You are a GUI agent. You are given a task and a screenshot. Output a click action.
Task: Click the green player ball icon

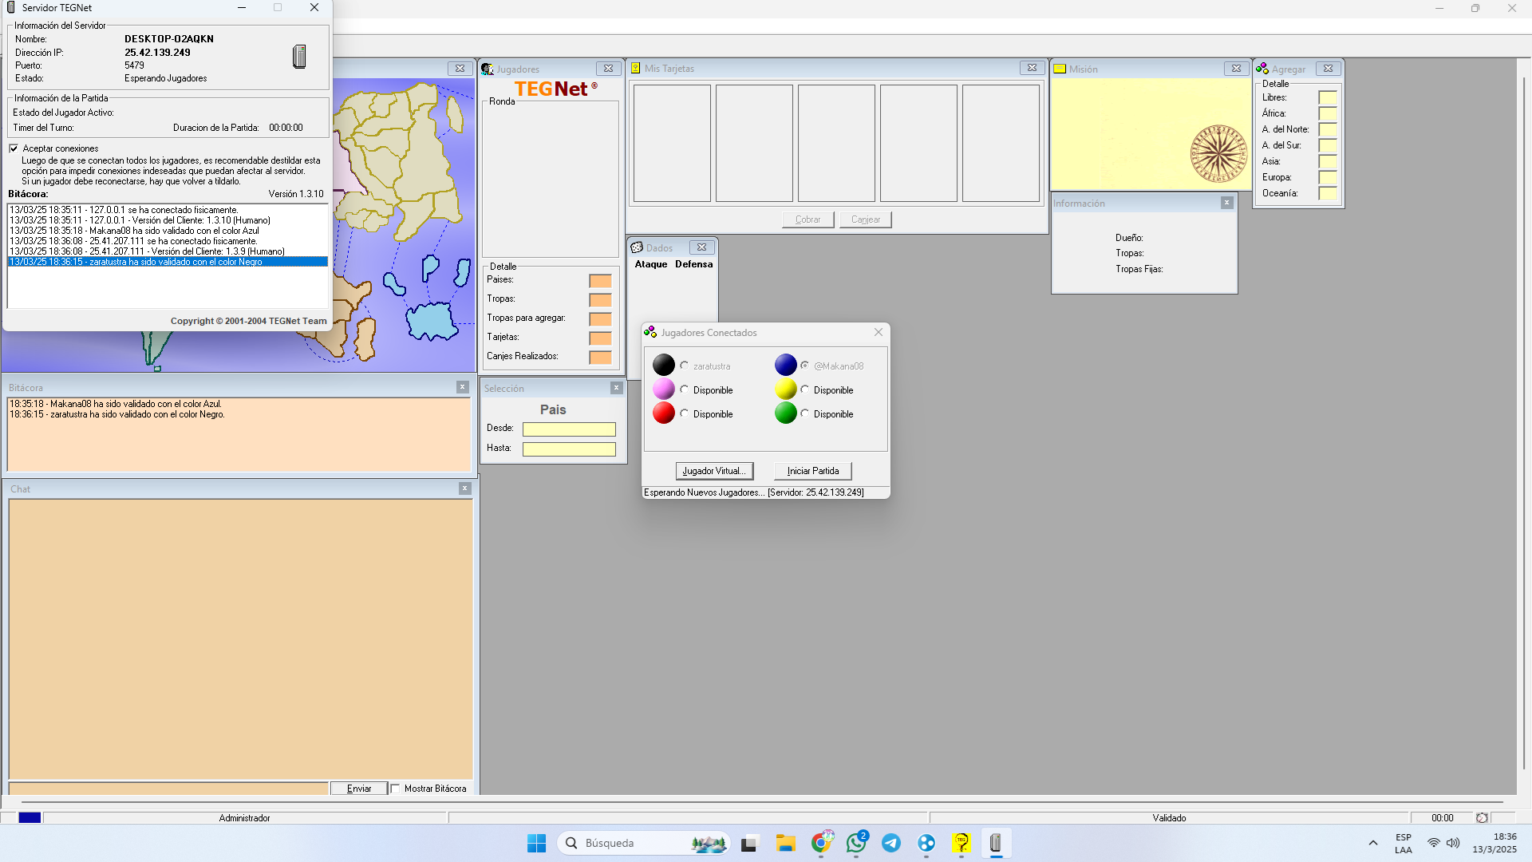click(786, 413)
